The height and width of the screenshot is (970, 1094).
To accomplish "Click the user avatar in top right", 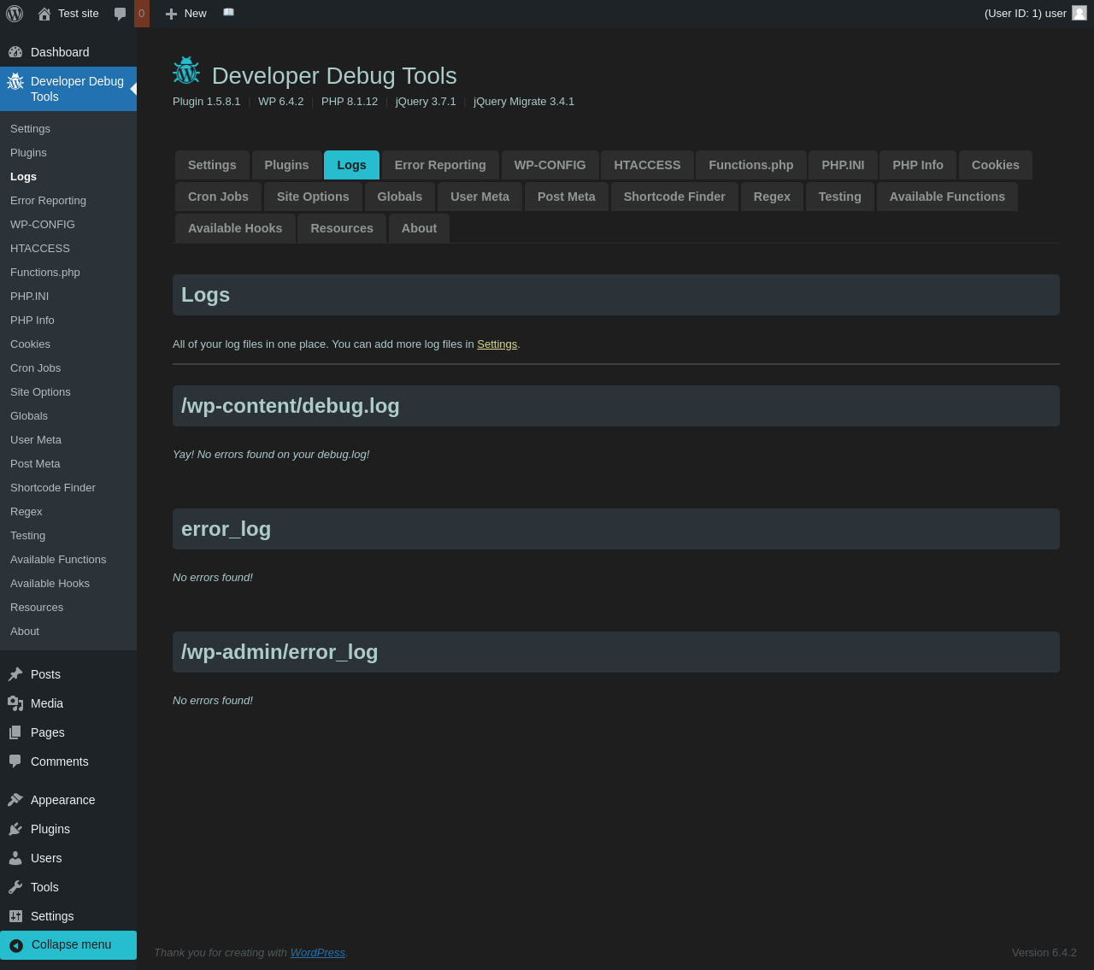I will click(1079, 13).
